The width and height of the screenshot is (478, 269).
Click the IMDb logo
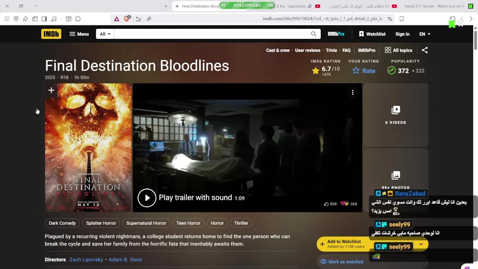pos(51,34)
